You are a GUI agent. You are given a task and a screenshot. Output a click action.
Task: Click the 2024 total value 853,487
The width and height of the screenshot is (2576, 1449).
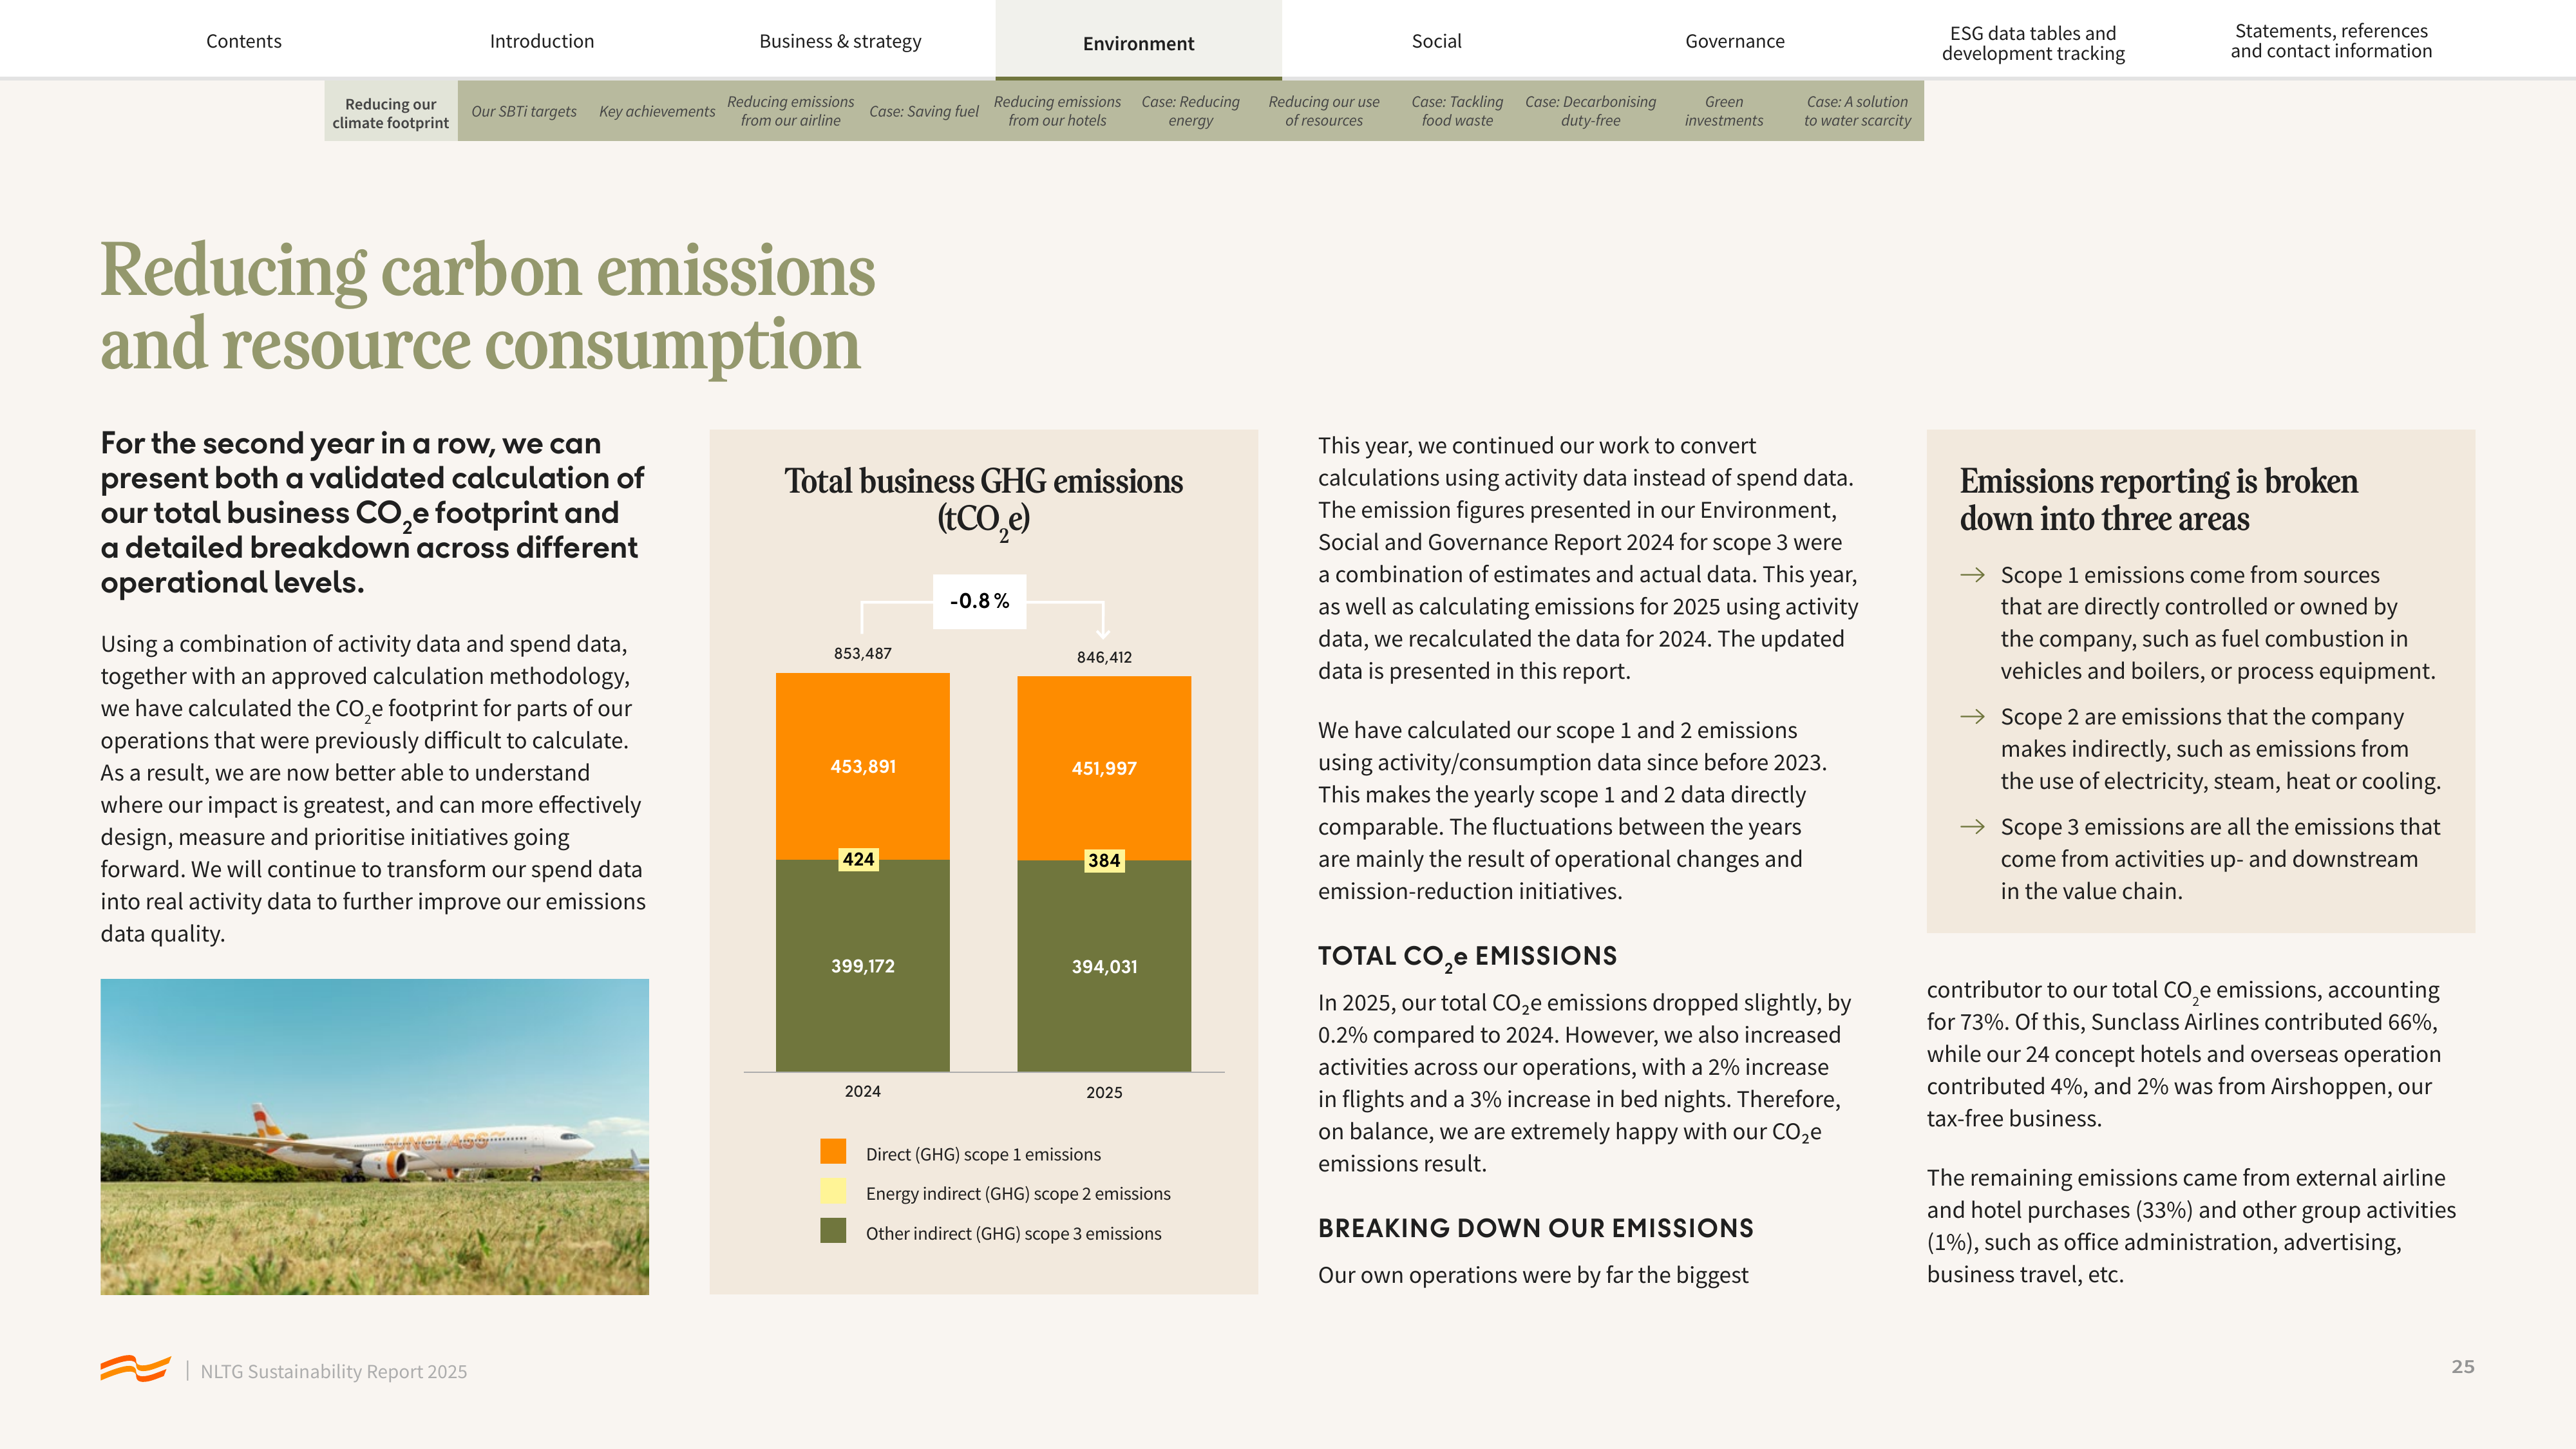tap(863, 653)
